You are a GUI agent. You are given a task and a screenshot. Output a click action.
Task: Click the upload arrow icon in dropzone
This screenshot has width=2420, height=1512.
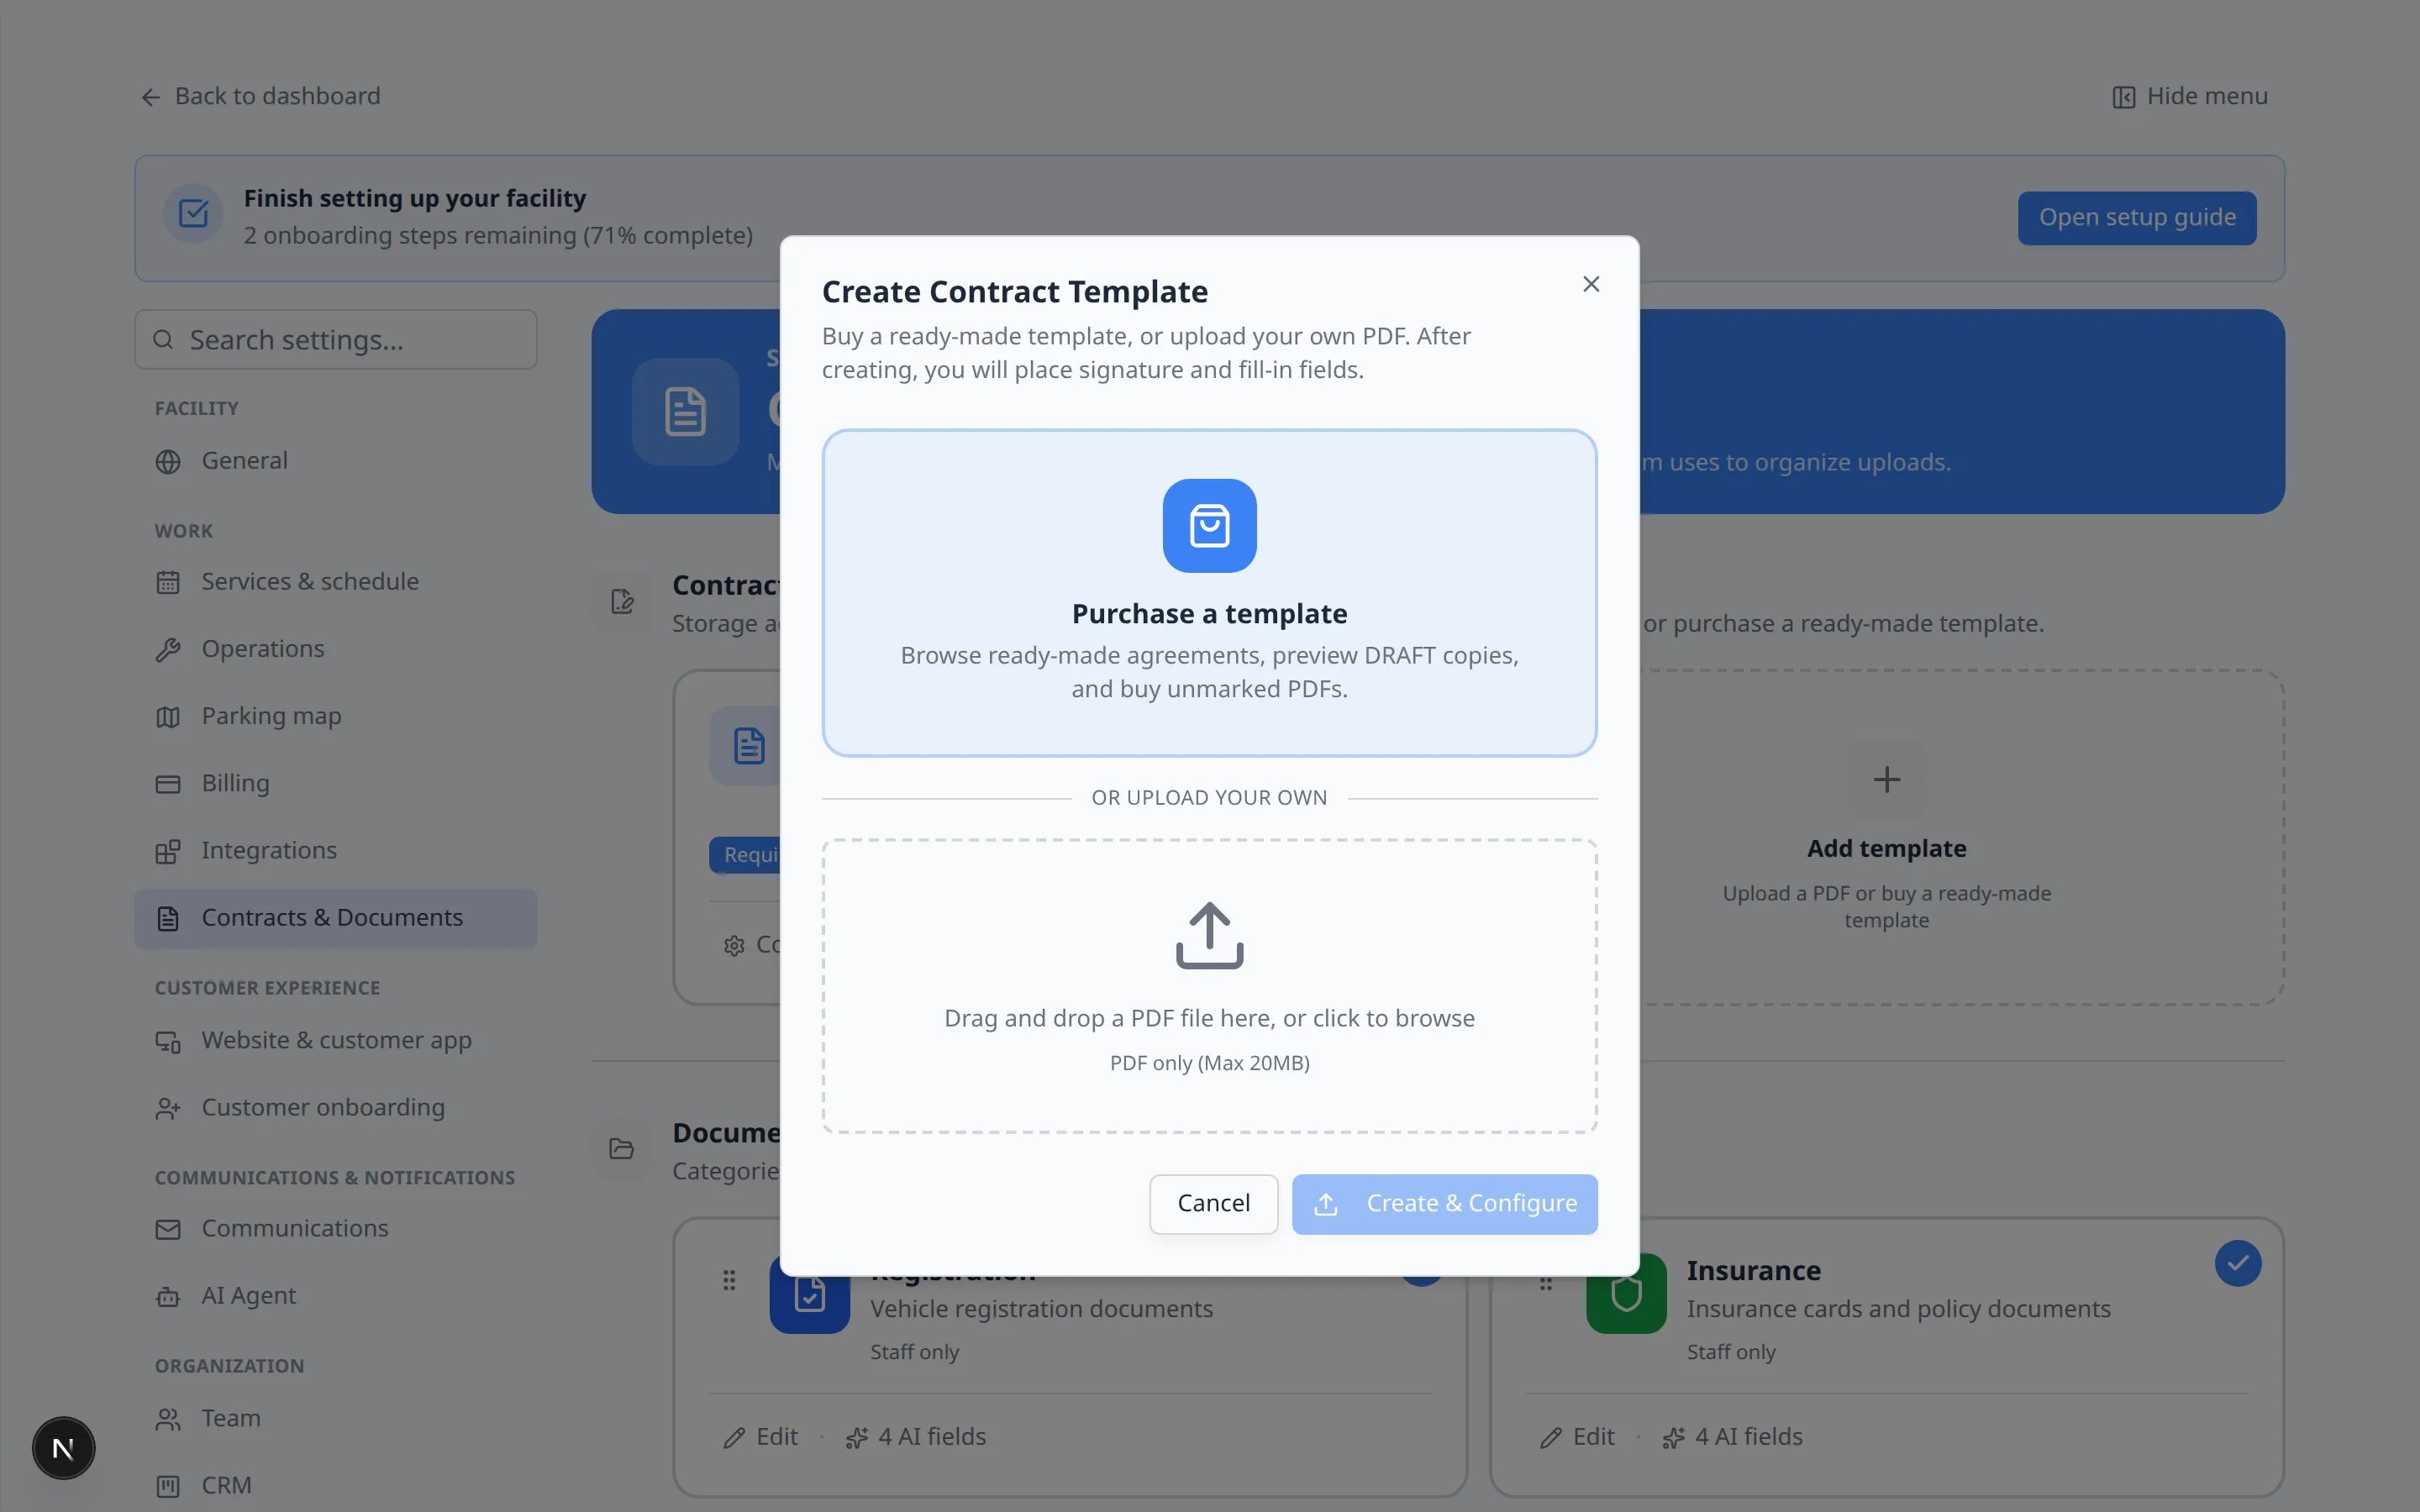[1209, 936]
